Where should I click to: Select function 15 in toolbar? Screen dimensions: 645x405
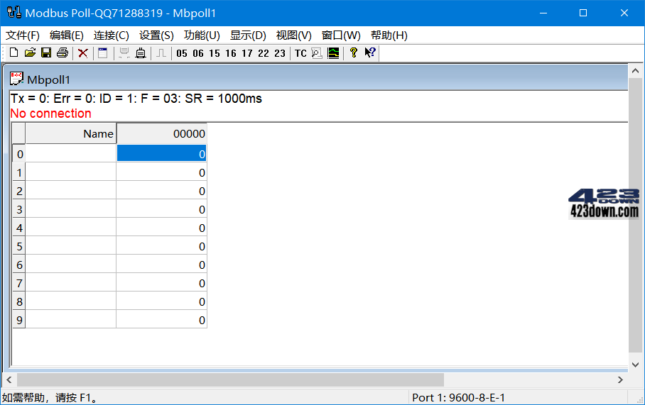point(215,53)
